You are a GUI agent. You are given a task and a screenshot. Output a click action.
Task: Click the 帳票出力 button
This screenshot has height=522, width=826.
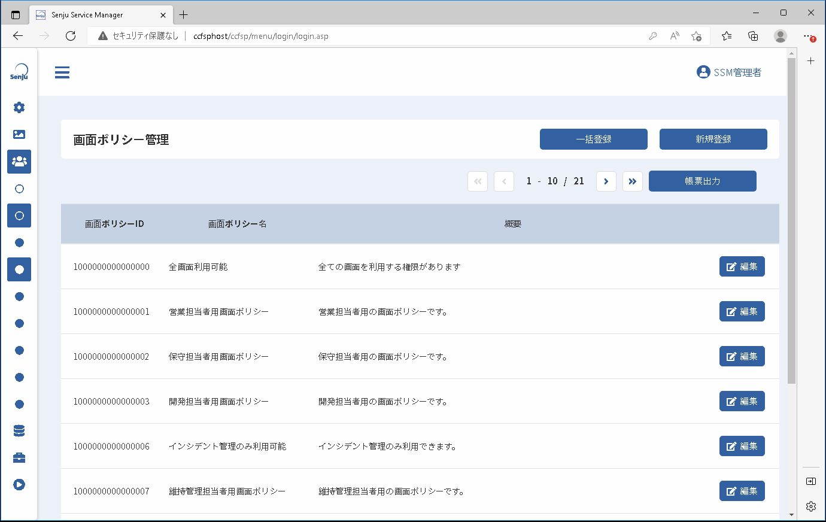click(703, 181)
